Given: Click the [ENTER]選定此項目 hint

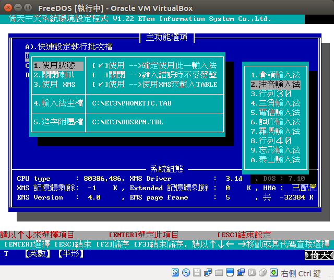Looking at the screenshot, I should click(144, 235).
